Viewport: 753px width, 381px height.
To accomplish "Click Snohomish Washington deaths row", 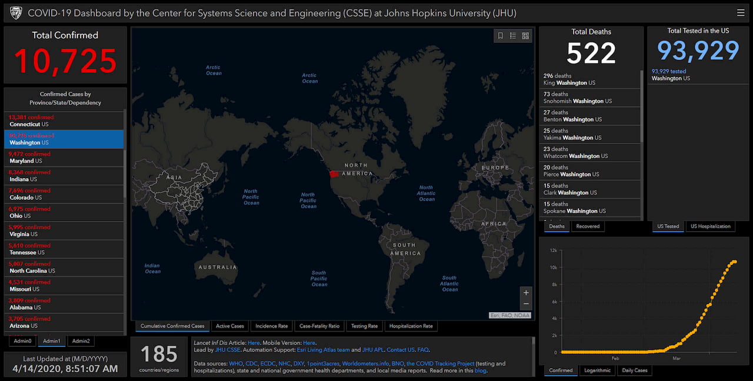I will click(589, 98).
